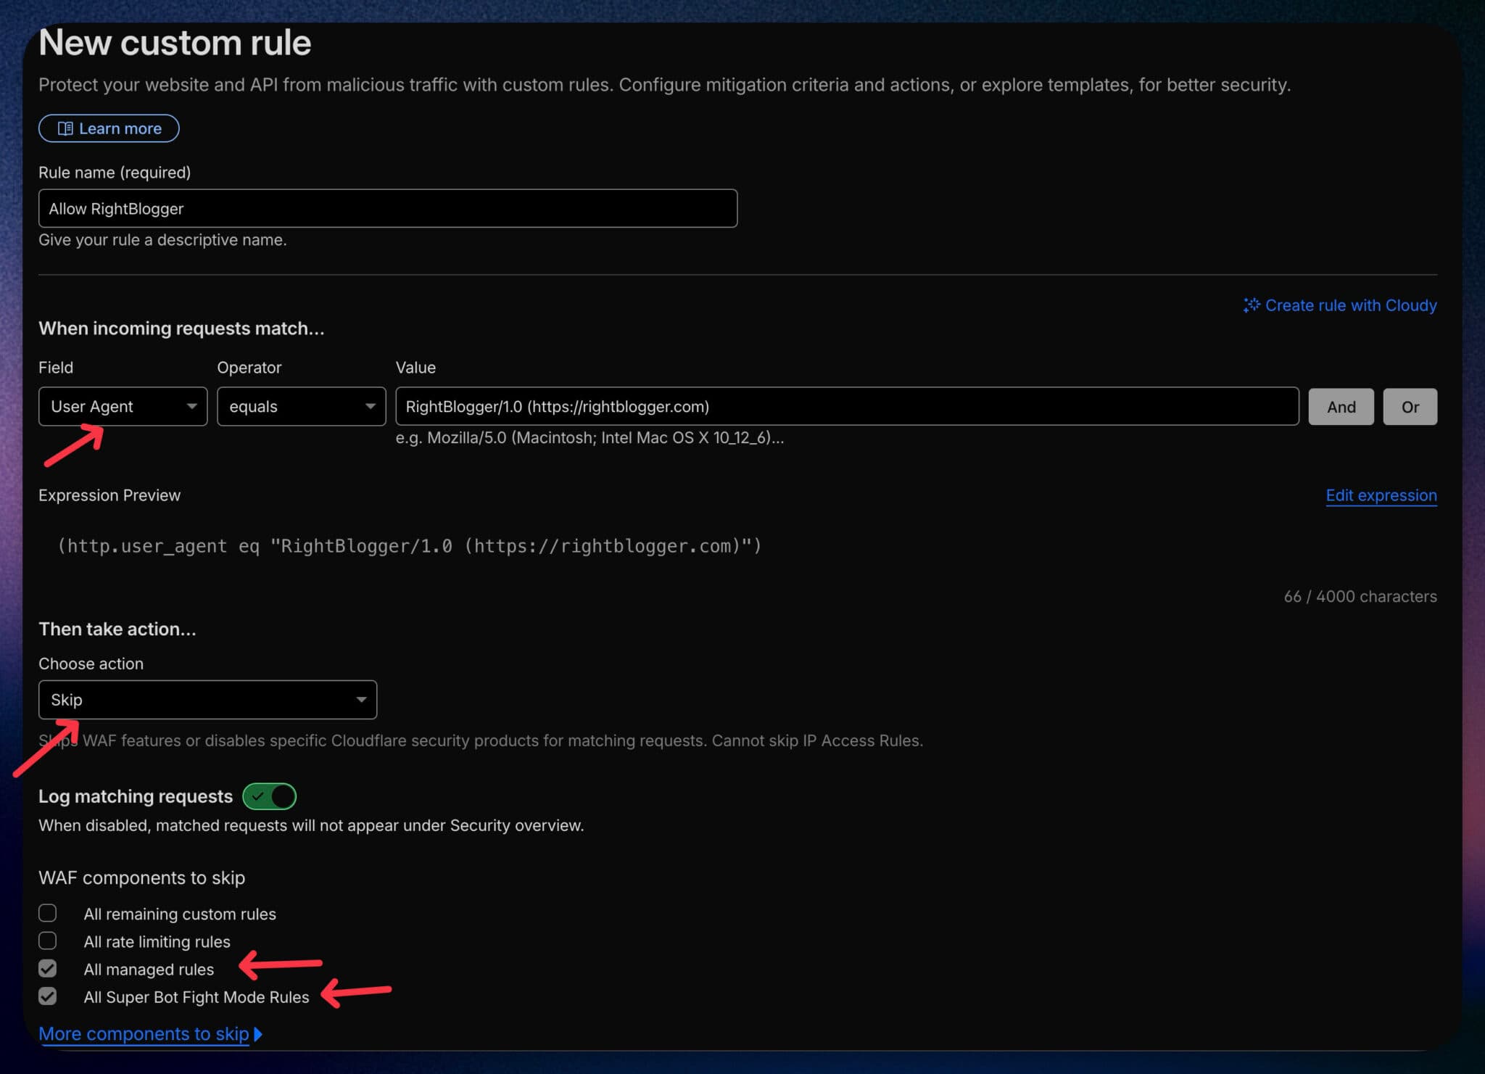Open the Edit expression link
This screenshot has height=1074, width=1485.
coord(1381,495)
